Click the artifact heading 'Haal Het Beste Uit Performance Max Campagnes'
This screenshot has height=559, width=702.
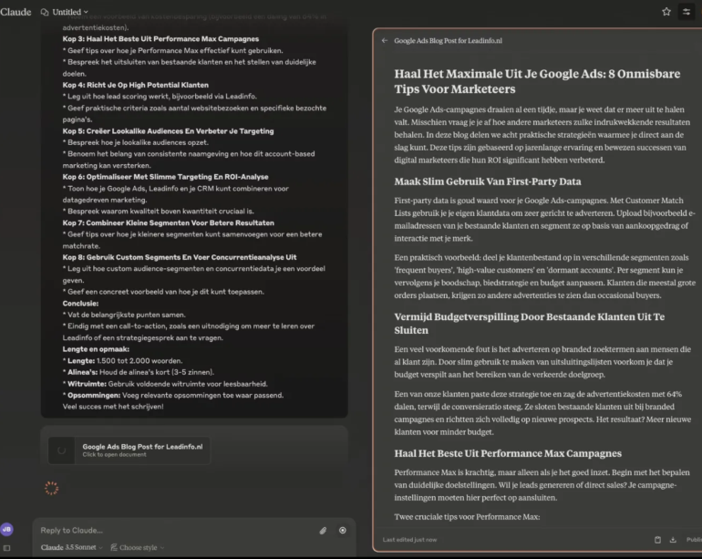tap(508, 453)
